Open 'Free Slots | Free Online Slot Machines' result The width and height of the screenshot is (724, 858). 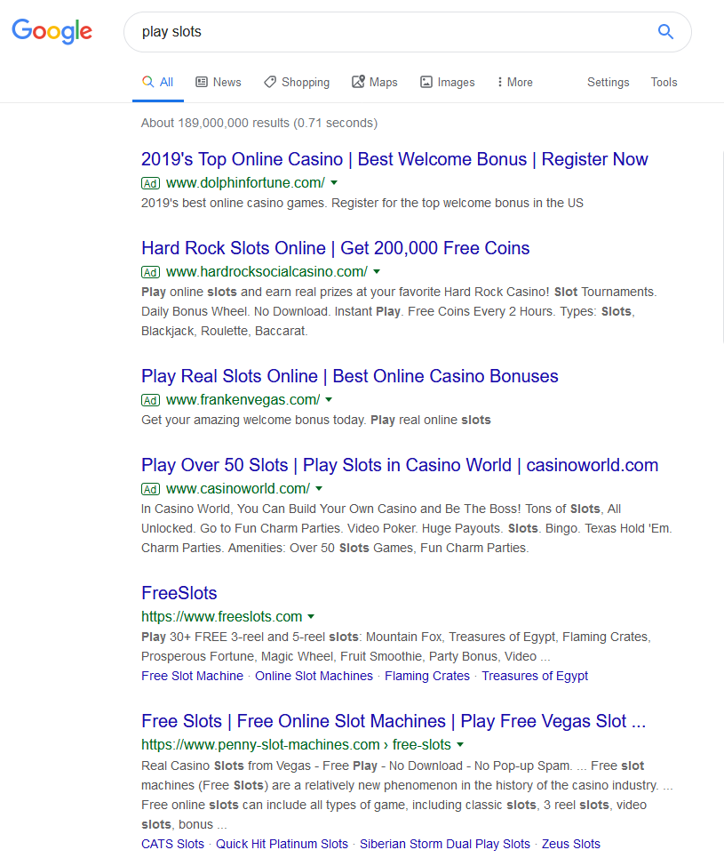(394, 721)
